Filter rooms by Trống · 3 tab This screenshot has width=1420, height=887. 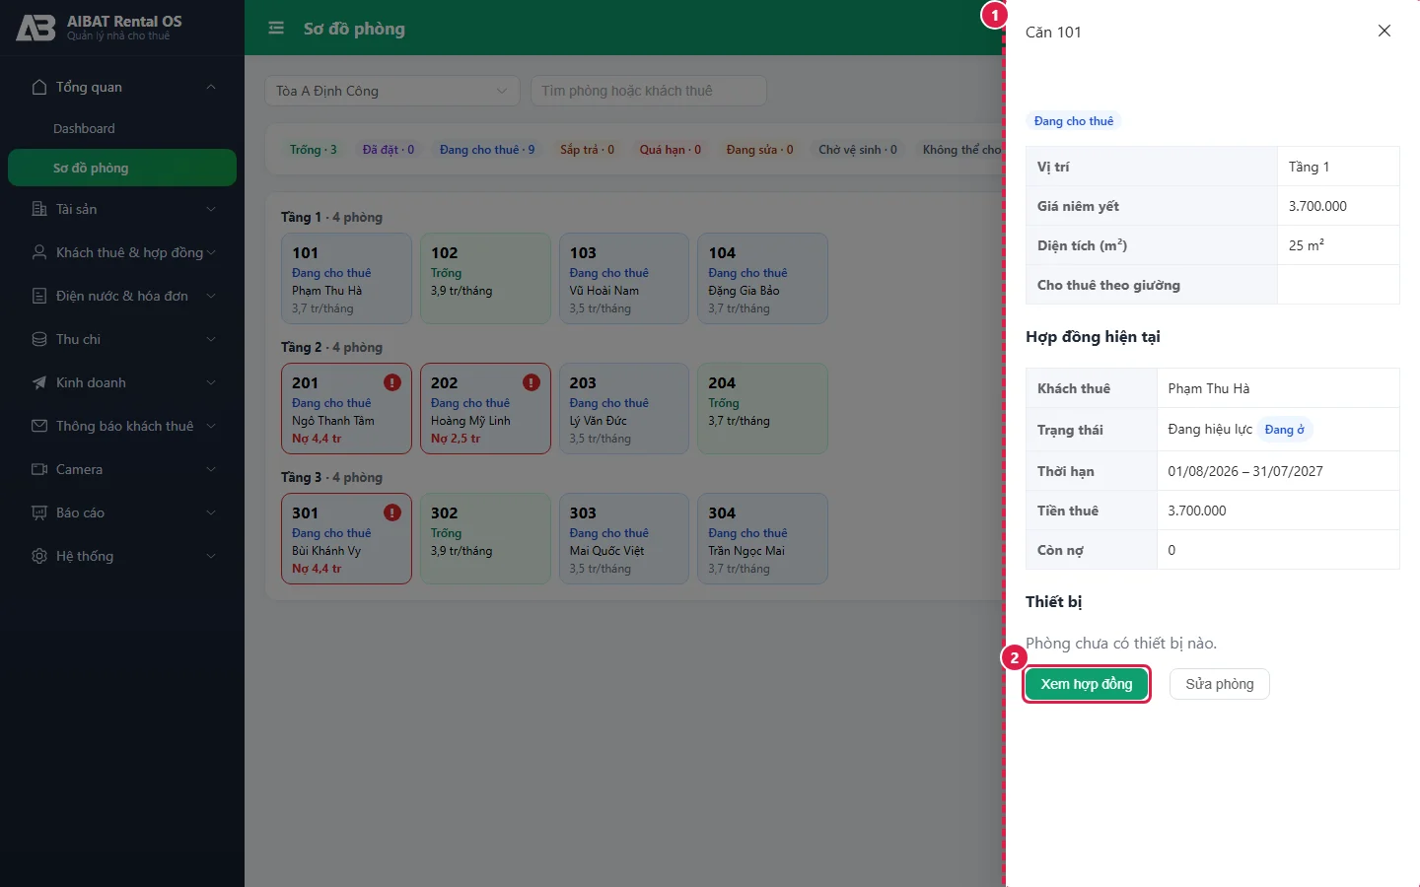pos(314,150)
